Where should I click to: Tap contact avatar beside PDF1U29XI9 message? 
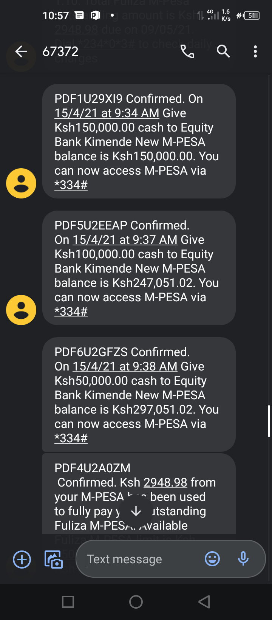point(21,183)
